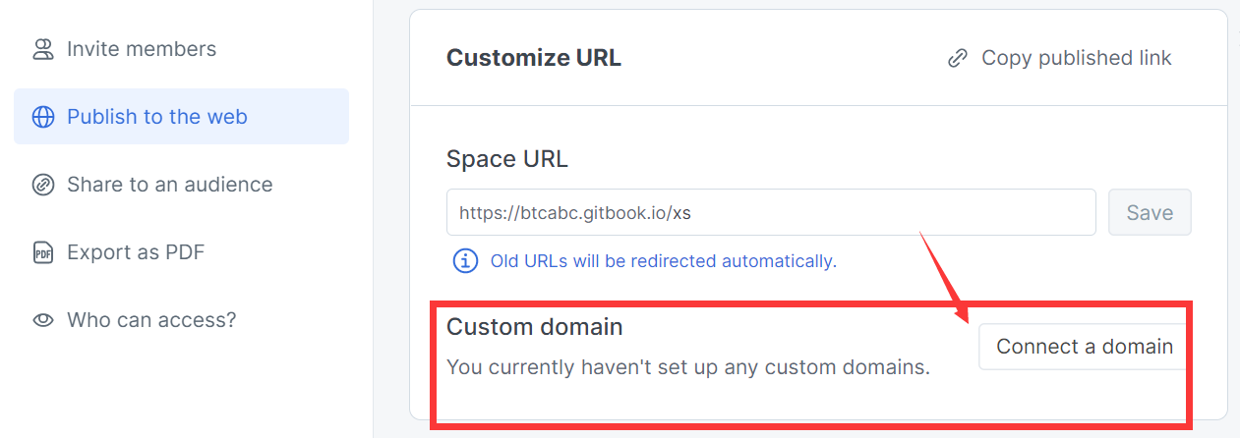Viewport: 1240px width, 438px height.
Task: Select Publish to the web
Action: [x=157, y=117]
